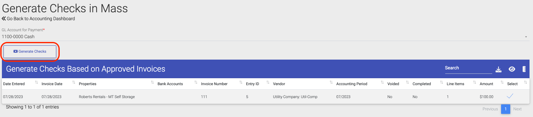Expand the GL Account for Payment dropdown
The height and width of the screenshot is (117, 533).
[x=526, y=37]
